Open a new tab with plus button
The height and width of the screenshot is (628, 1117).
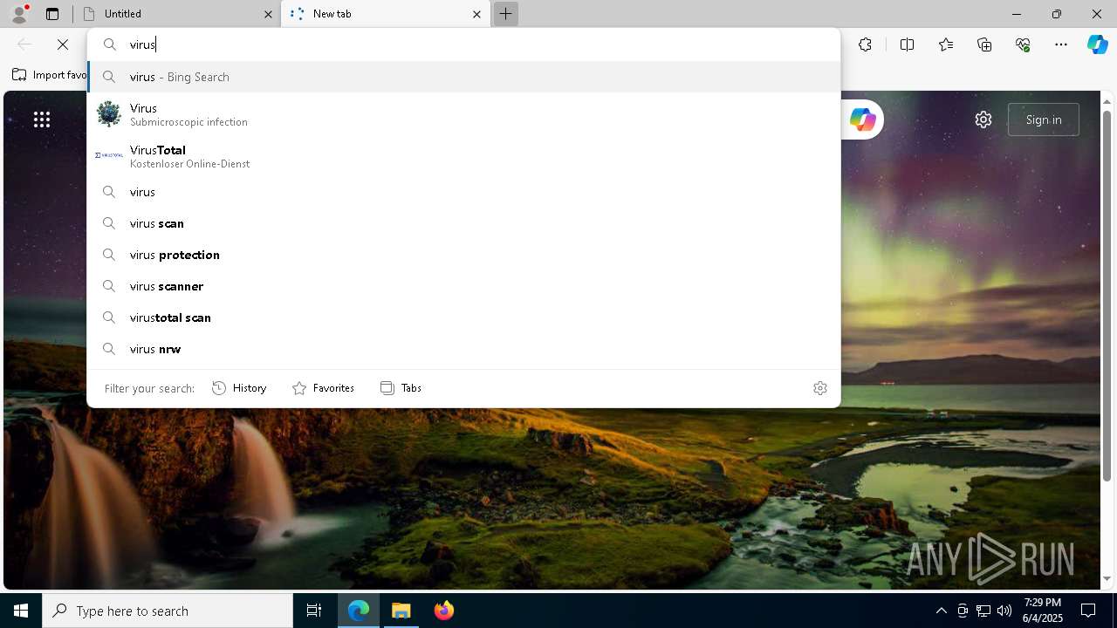(505, 14)
